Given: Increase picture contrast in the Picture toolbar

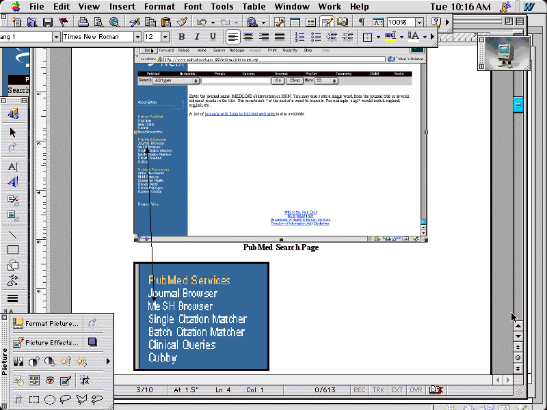Looking at the screenshot, I should tap(34, 361).
